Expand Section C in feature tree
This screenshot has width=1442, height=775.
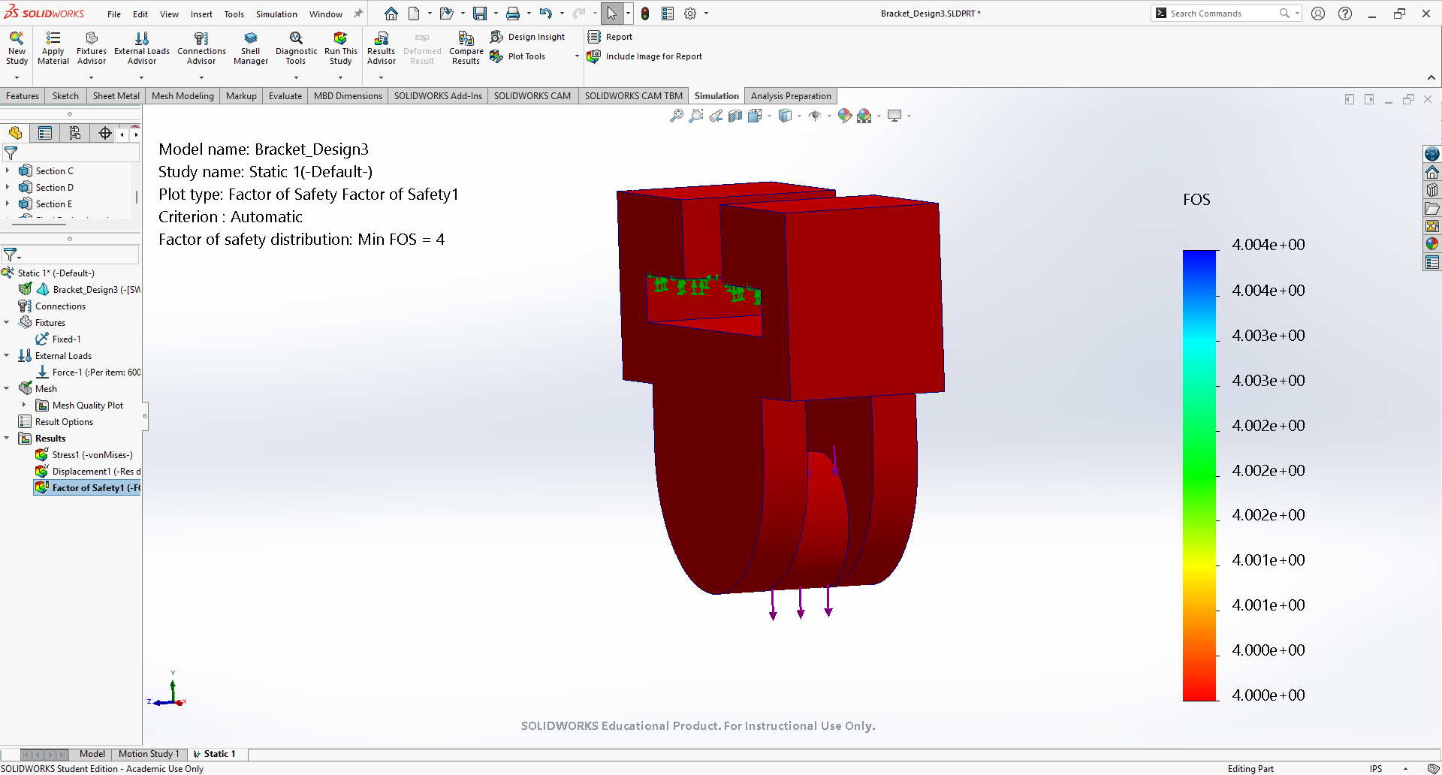pos(8,170)
